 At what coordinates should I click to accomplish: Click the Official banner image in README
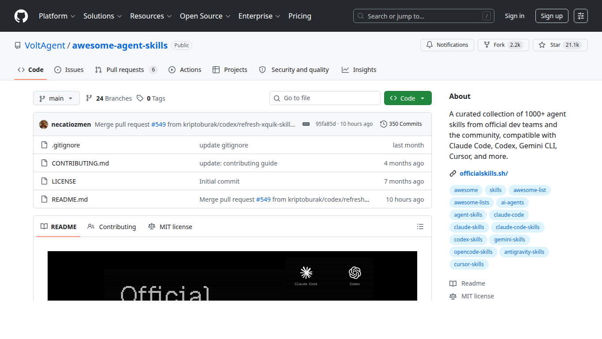[x=232, y=276]
